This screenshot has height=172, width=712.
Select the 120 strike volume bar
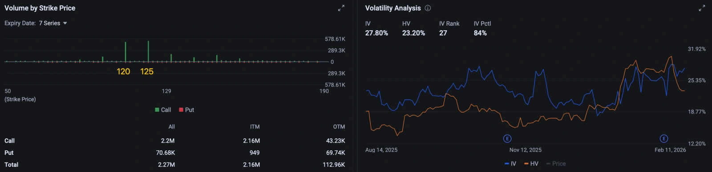[125, 52]
